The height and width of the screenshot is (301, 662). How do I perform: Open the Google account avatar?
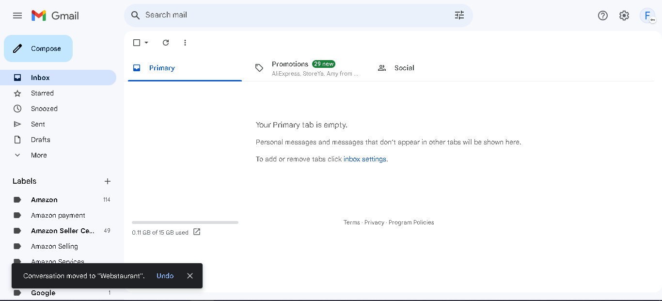point(647,16)
